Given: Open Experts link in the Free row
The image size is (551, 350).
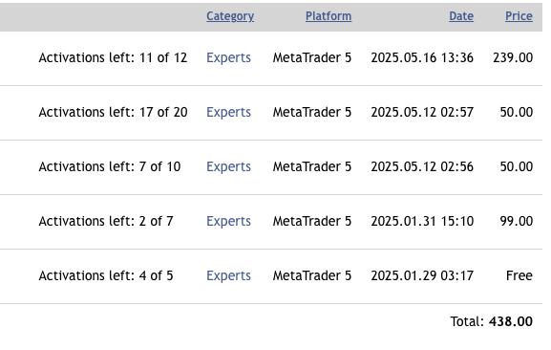Looking at the screenshot, I should coord(228,275).
